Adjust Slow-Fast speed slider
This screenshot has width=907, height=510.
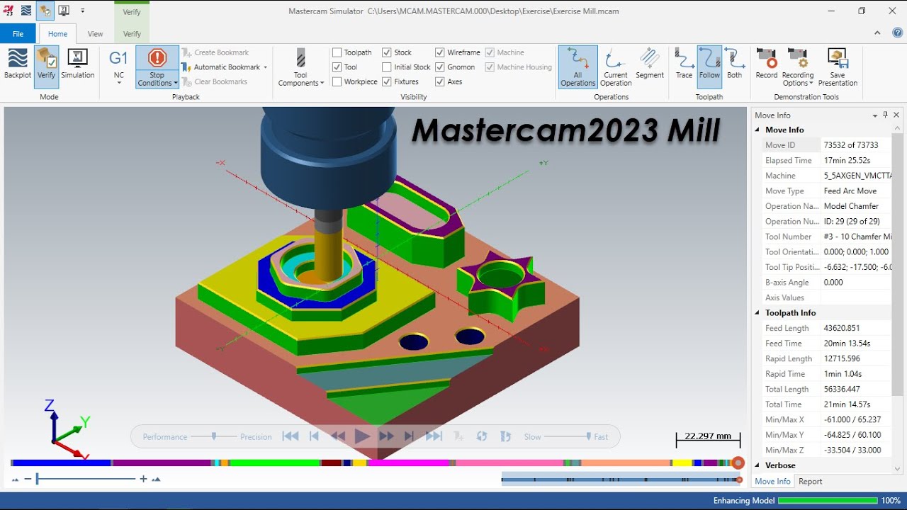[588, 436]
